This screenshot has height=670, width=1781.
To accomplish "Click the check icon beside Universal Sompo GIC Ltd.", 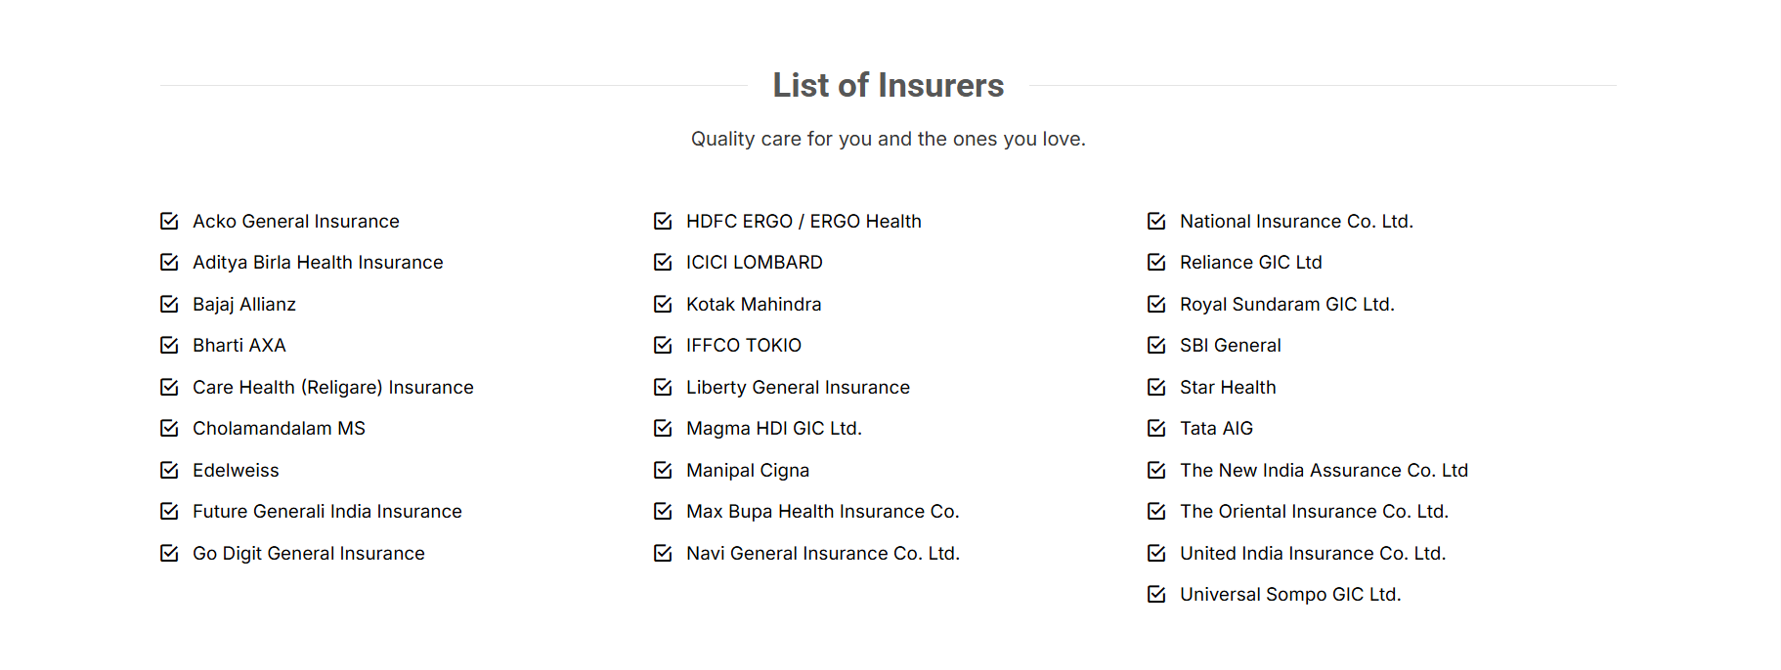I will [x=1156, y=595].
